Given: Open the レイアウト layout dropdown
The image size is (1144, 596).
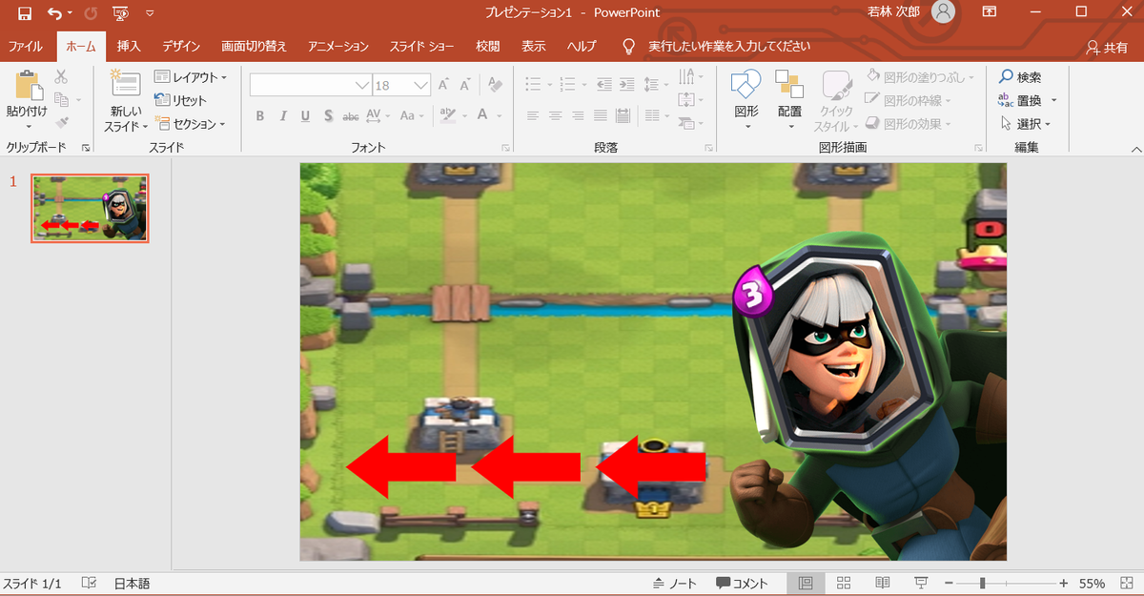Looking at the screenshot, I should [x=191, y=77].
